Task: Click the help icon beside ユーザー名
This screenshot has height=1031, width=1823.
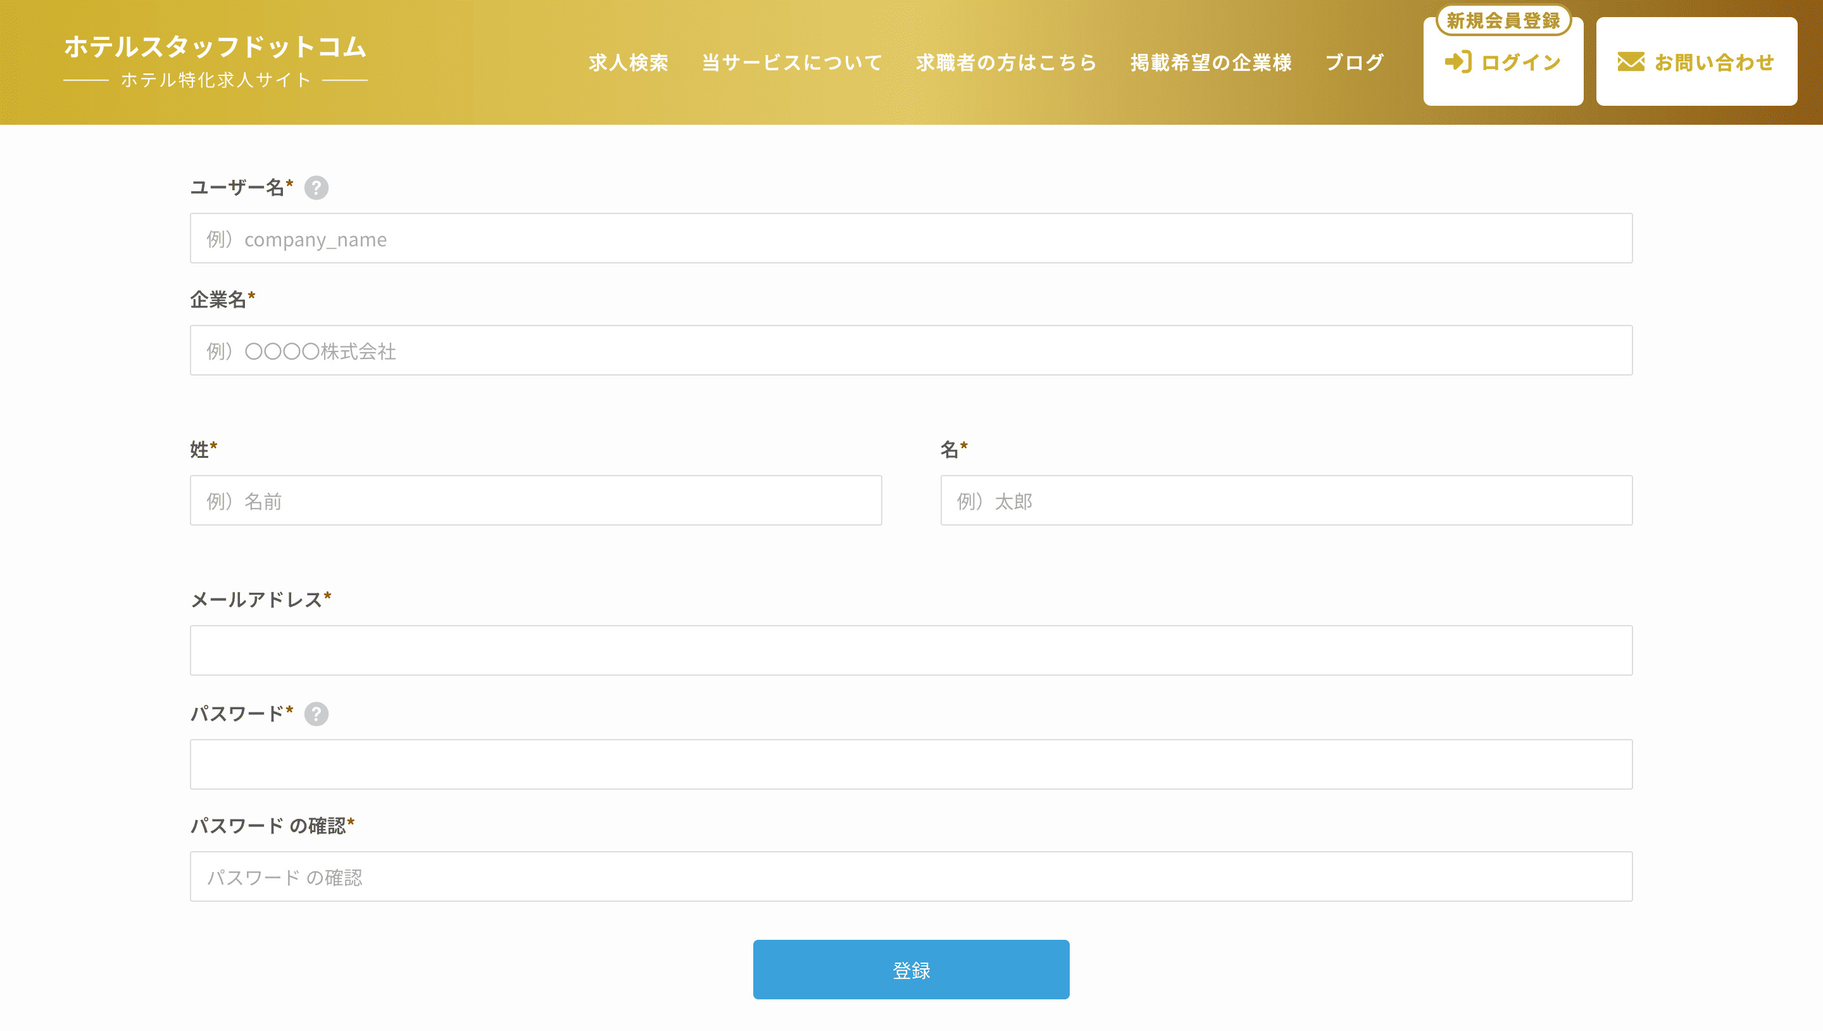Action: (316, 187)
